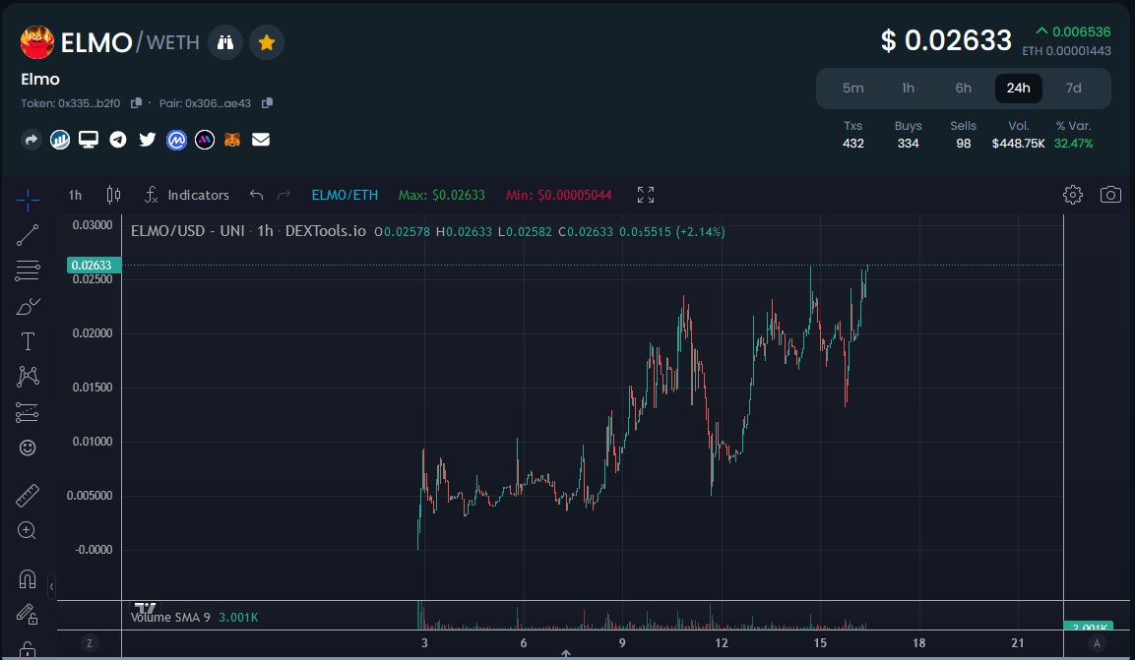The width and height of the screenshot is (1135, 660).
Task: Add token with the MetaMask fox icon
Action: click(x=232, y=140)
